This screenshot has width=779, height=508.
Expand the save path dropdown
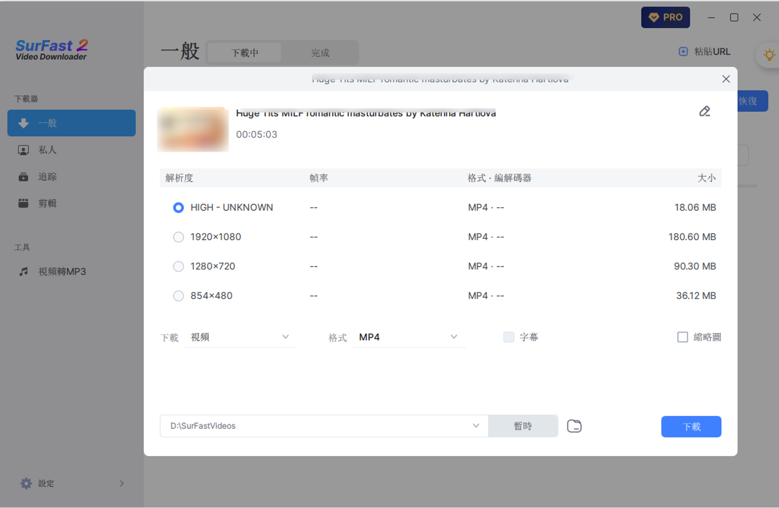[x=476, y=426]
